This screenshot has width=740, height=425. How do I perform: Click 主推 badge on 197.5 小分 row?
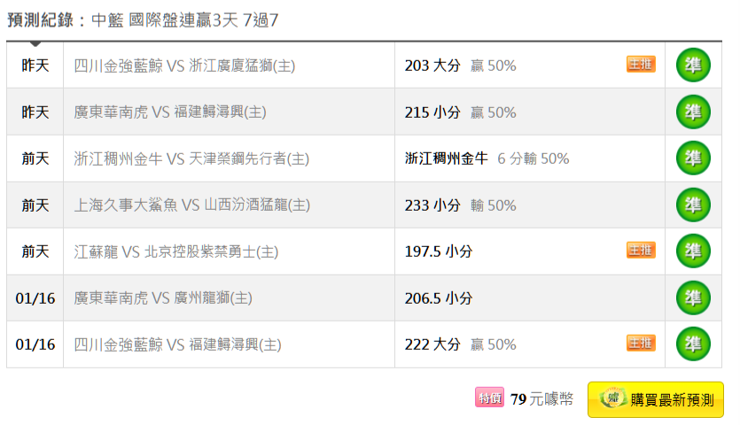tap(641, 250)
